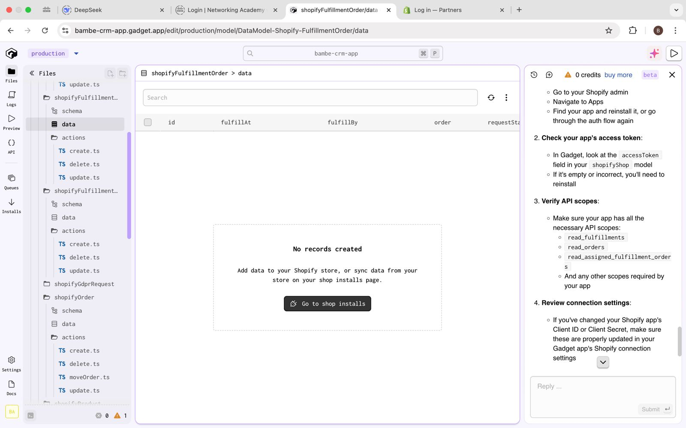This screenshot has width=686, height=428.
Task: Open the terminal icon in the bottom status bar
Action: [31, 415]
